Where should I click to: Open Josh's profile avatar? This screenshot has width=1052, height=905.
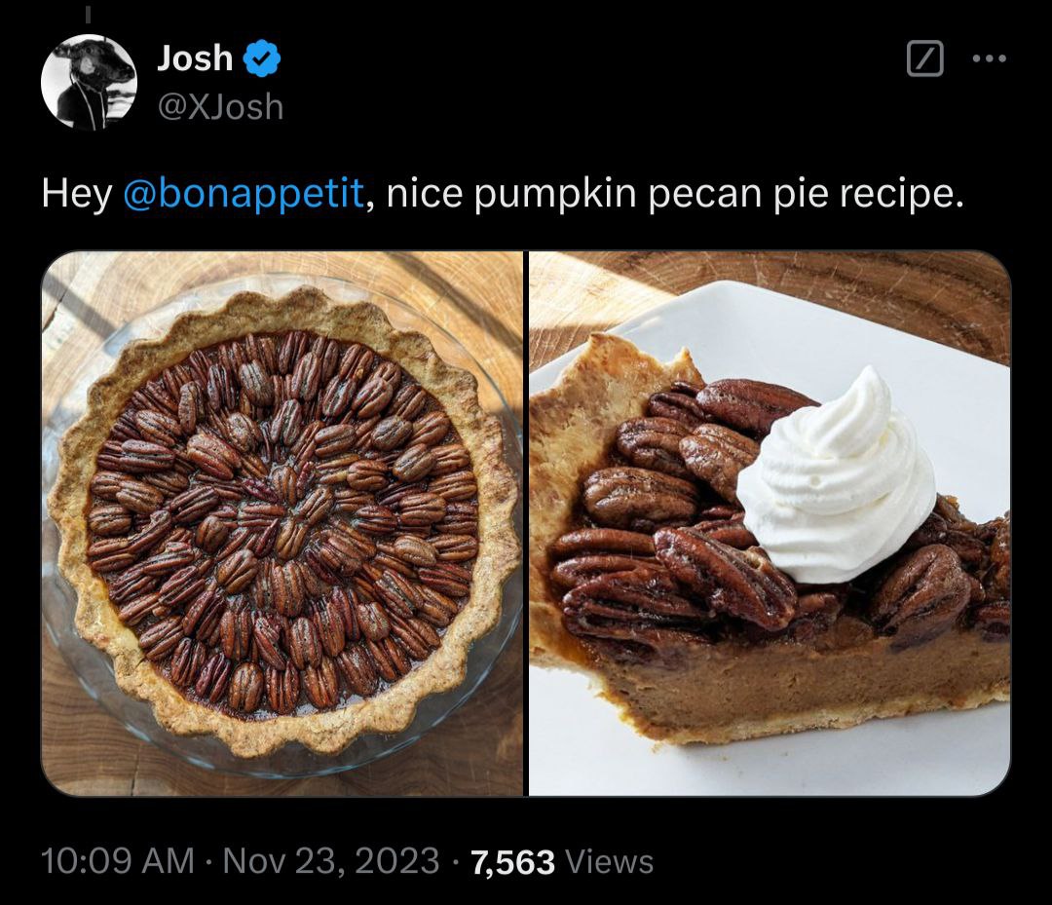tap(89, 82)
